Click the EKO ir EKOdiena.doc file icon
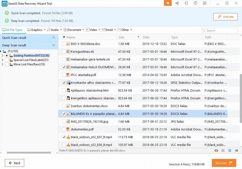Viewport: 242px width, 169px height. pos(68,44)
